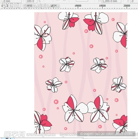Screen dimensions: 138x139
Task: Select the small flower left of the canvas center
Action: click(x=67, y=65)
